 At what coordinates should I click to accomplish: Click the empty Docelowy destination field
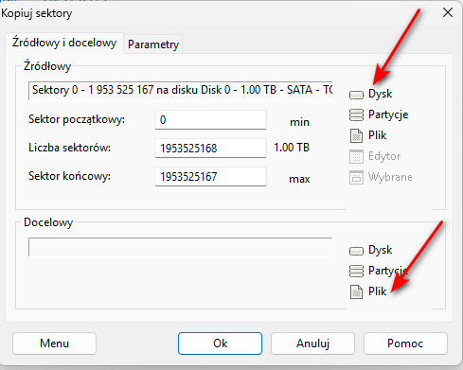tap(181, 247)
